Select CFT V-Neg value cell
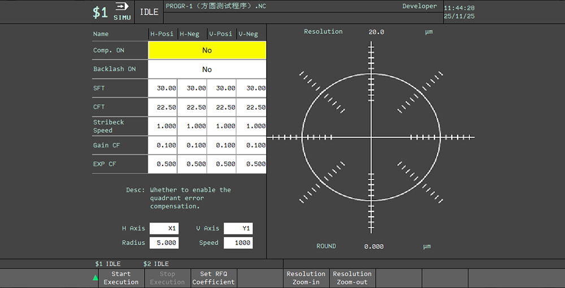The width and height of the screenshot is (565, 288). pos(251,107)
